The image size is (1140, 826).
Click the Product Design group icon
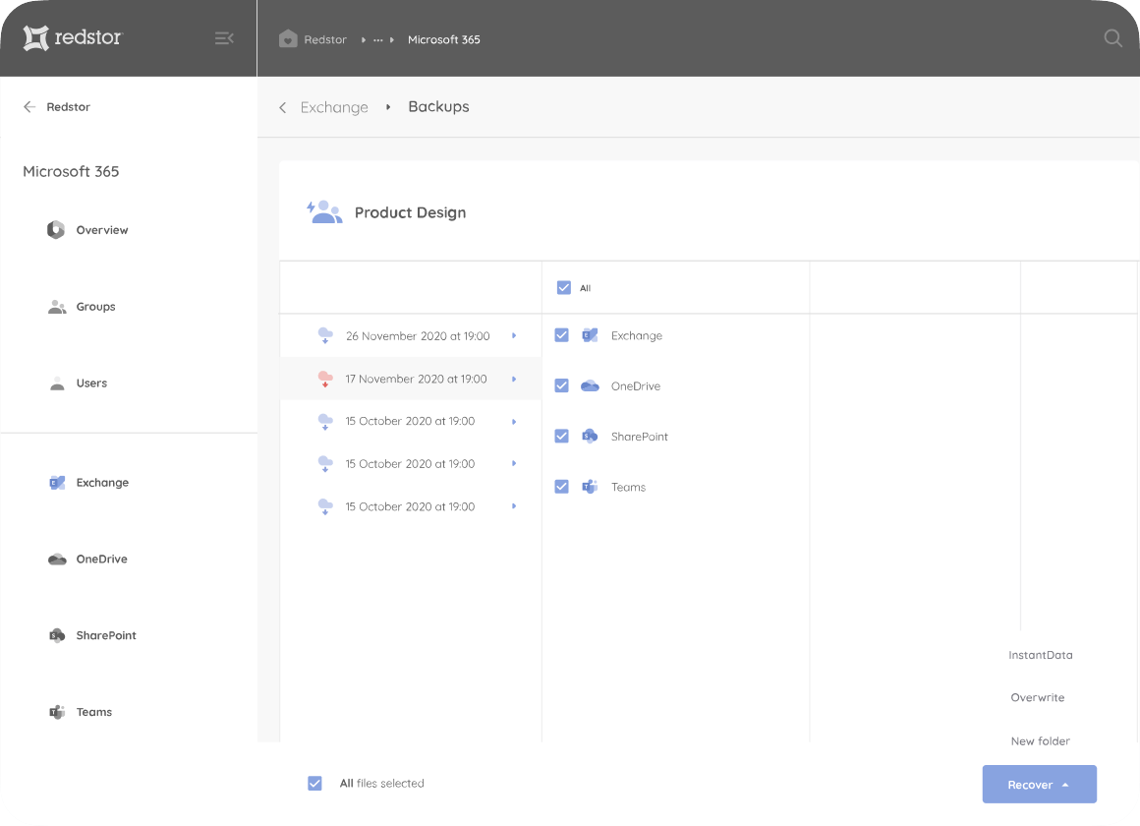click(324, 211)
